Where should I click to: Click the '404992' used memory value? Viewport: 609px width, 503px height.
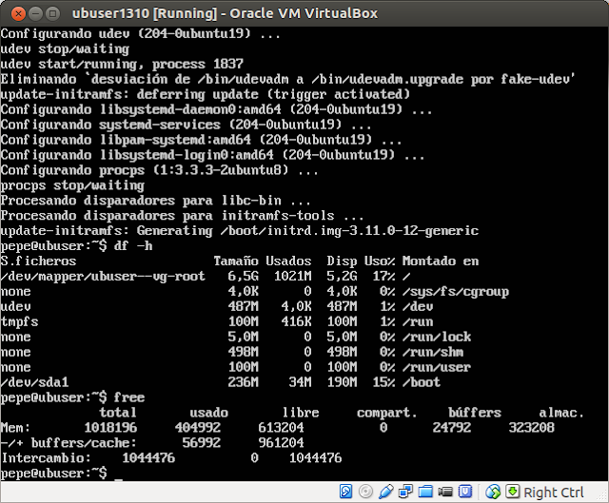[x=198, y=428]
